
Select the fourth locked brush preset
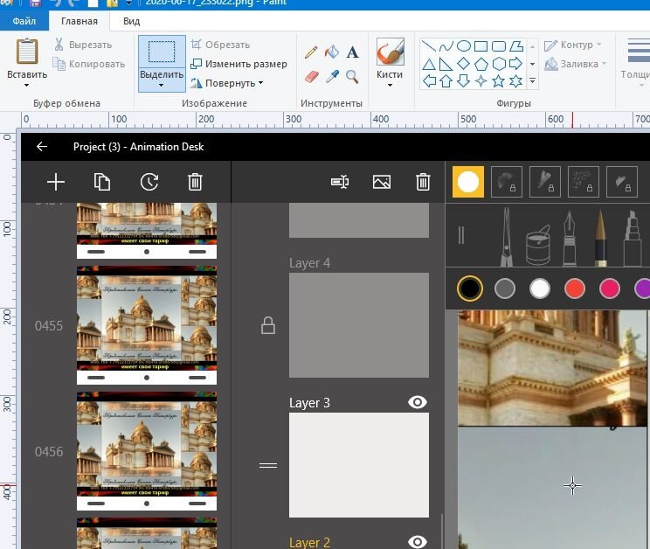click(622, 182)
